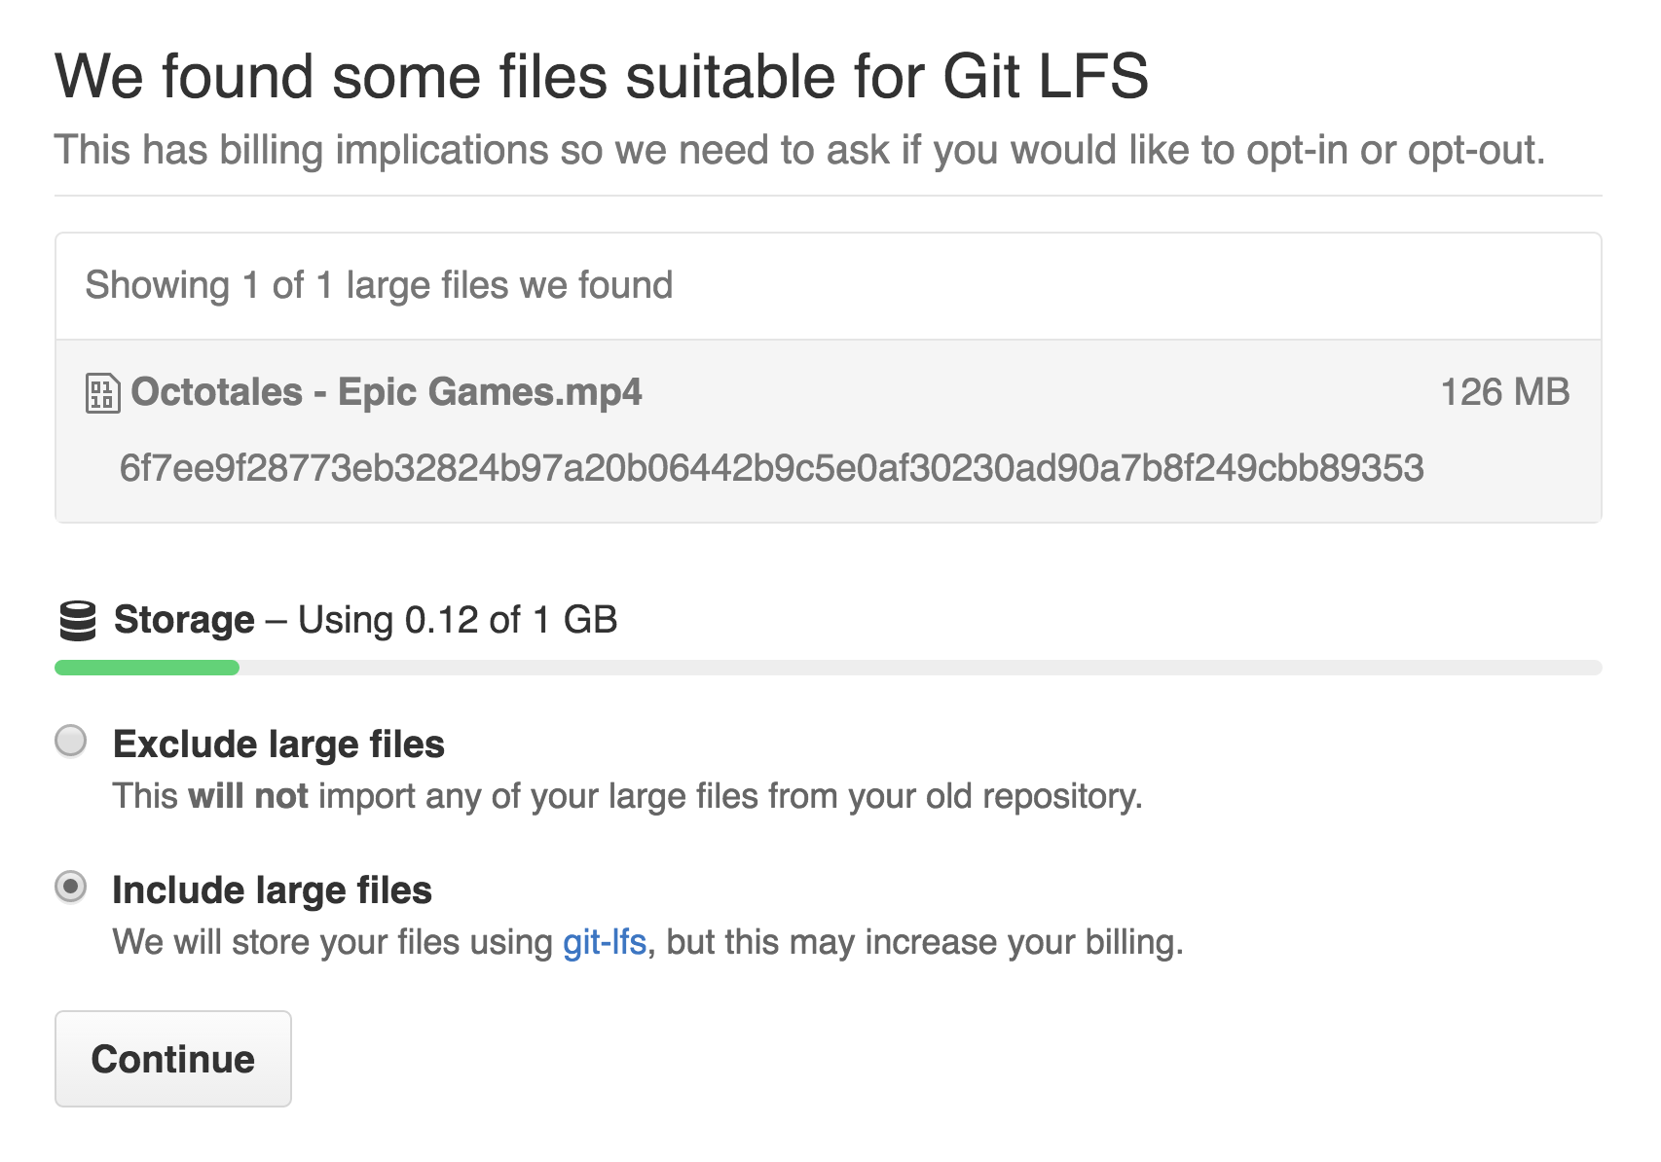The width and height of the screenshot is (1661, 1162).
Task: Click the "Using 0.12 of 1 GB" text
Action: [458, 620]
